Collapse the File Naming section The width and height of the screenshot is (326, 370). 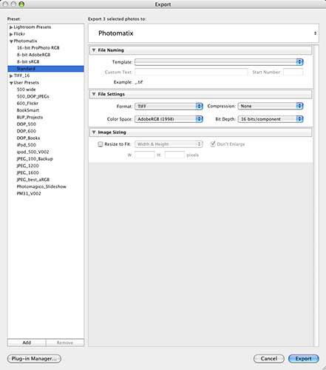point(94,50)
